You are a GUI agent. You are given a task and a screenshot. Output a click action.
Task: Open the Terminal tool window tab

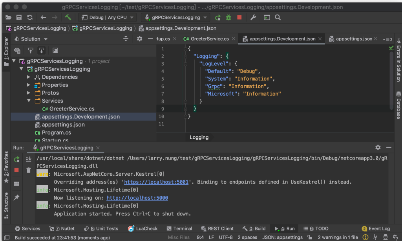coord(179,228)
